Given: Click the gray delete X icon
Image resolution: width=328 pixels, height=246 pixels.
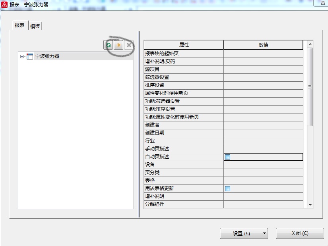Looking at the screenshot, I should click(x=129, y=45).
